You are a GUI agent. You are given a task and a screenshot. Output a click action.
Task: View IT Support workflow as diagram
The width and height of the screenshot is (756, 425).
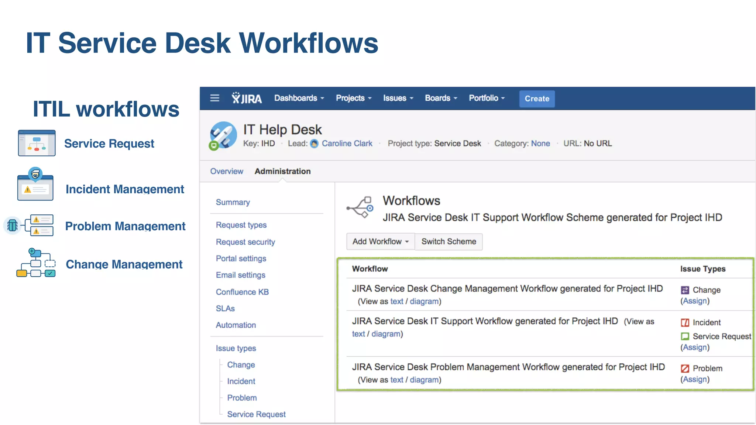385,334
